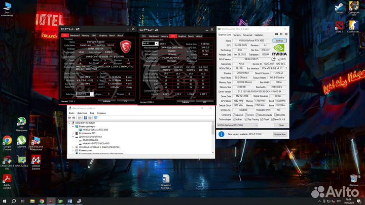Open the GPU selector dropdown in GPU-Z
The width and height of the screenshot is (365, 205).
[237, 125]
